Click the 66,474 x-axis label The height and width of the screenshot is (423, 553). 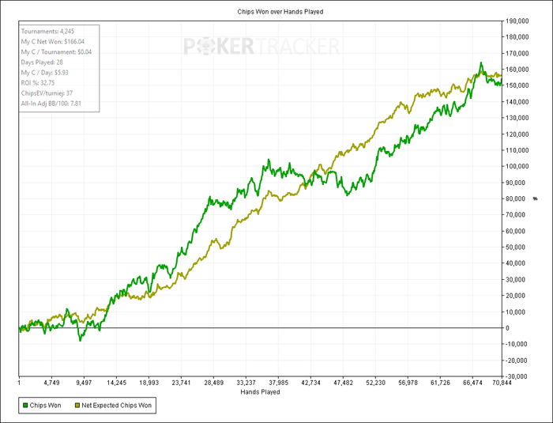(472, 383)
